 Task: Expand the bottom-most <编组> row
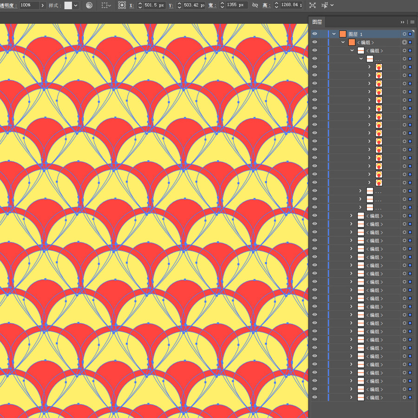(351, 398)
